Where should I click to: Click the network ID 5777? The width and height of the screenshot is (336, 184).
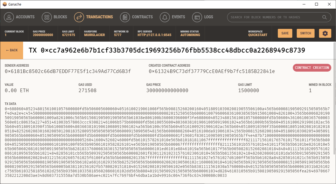118,35
